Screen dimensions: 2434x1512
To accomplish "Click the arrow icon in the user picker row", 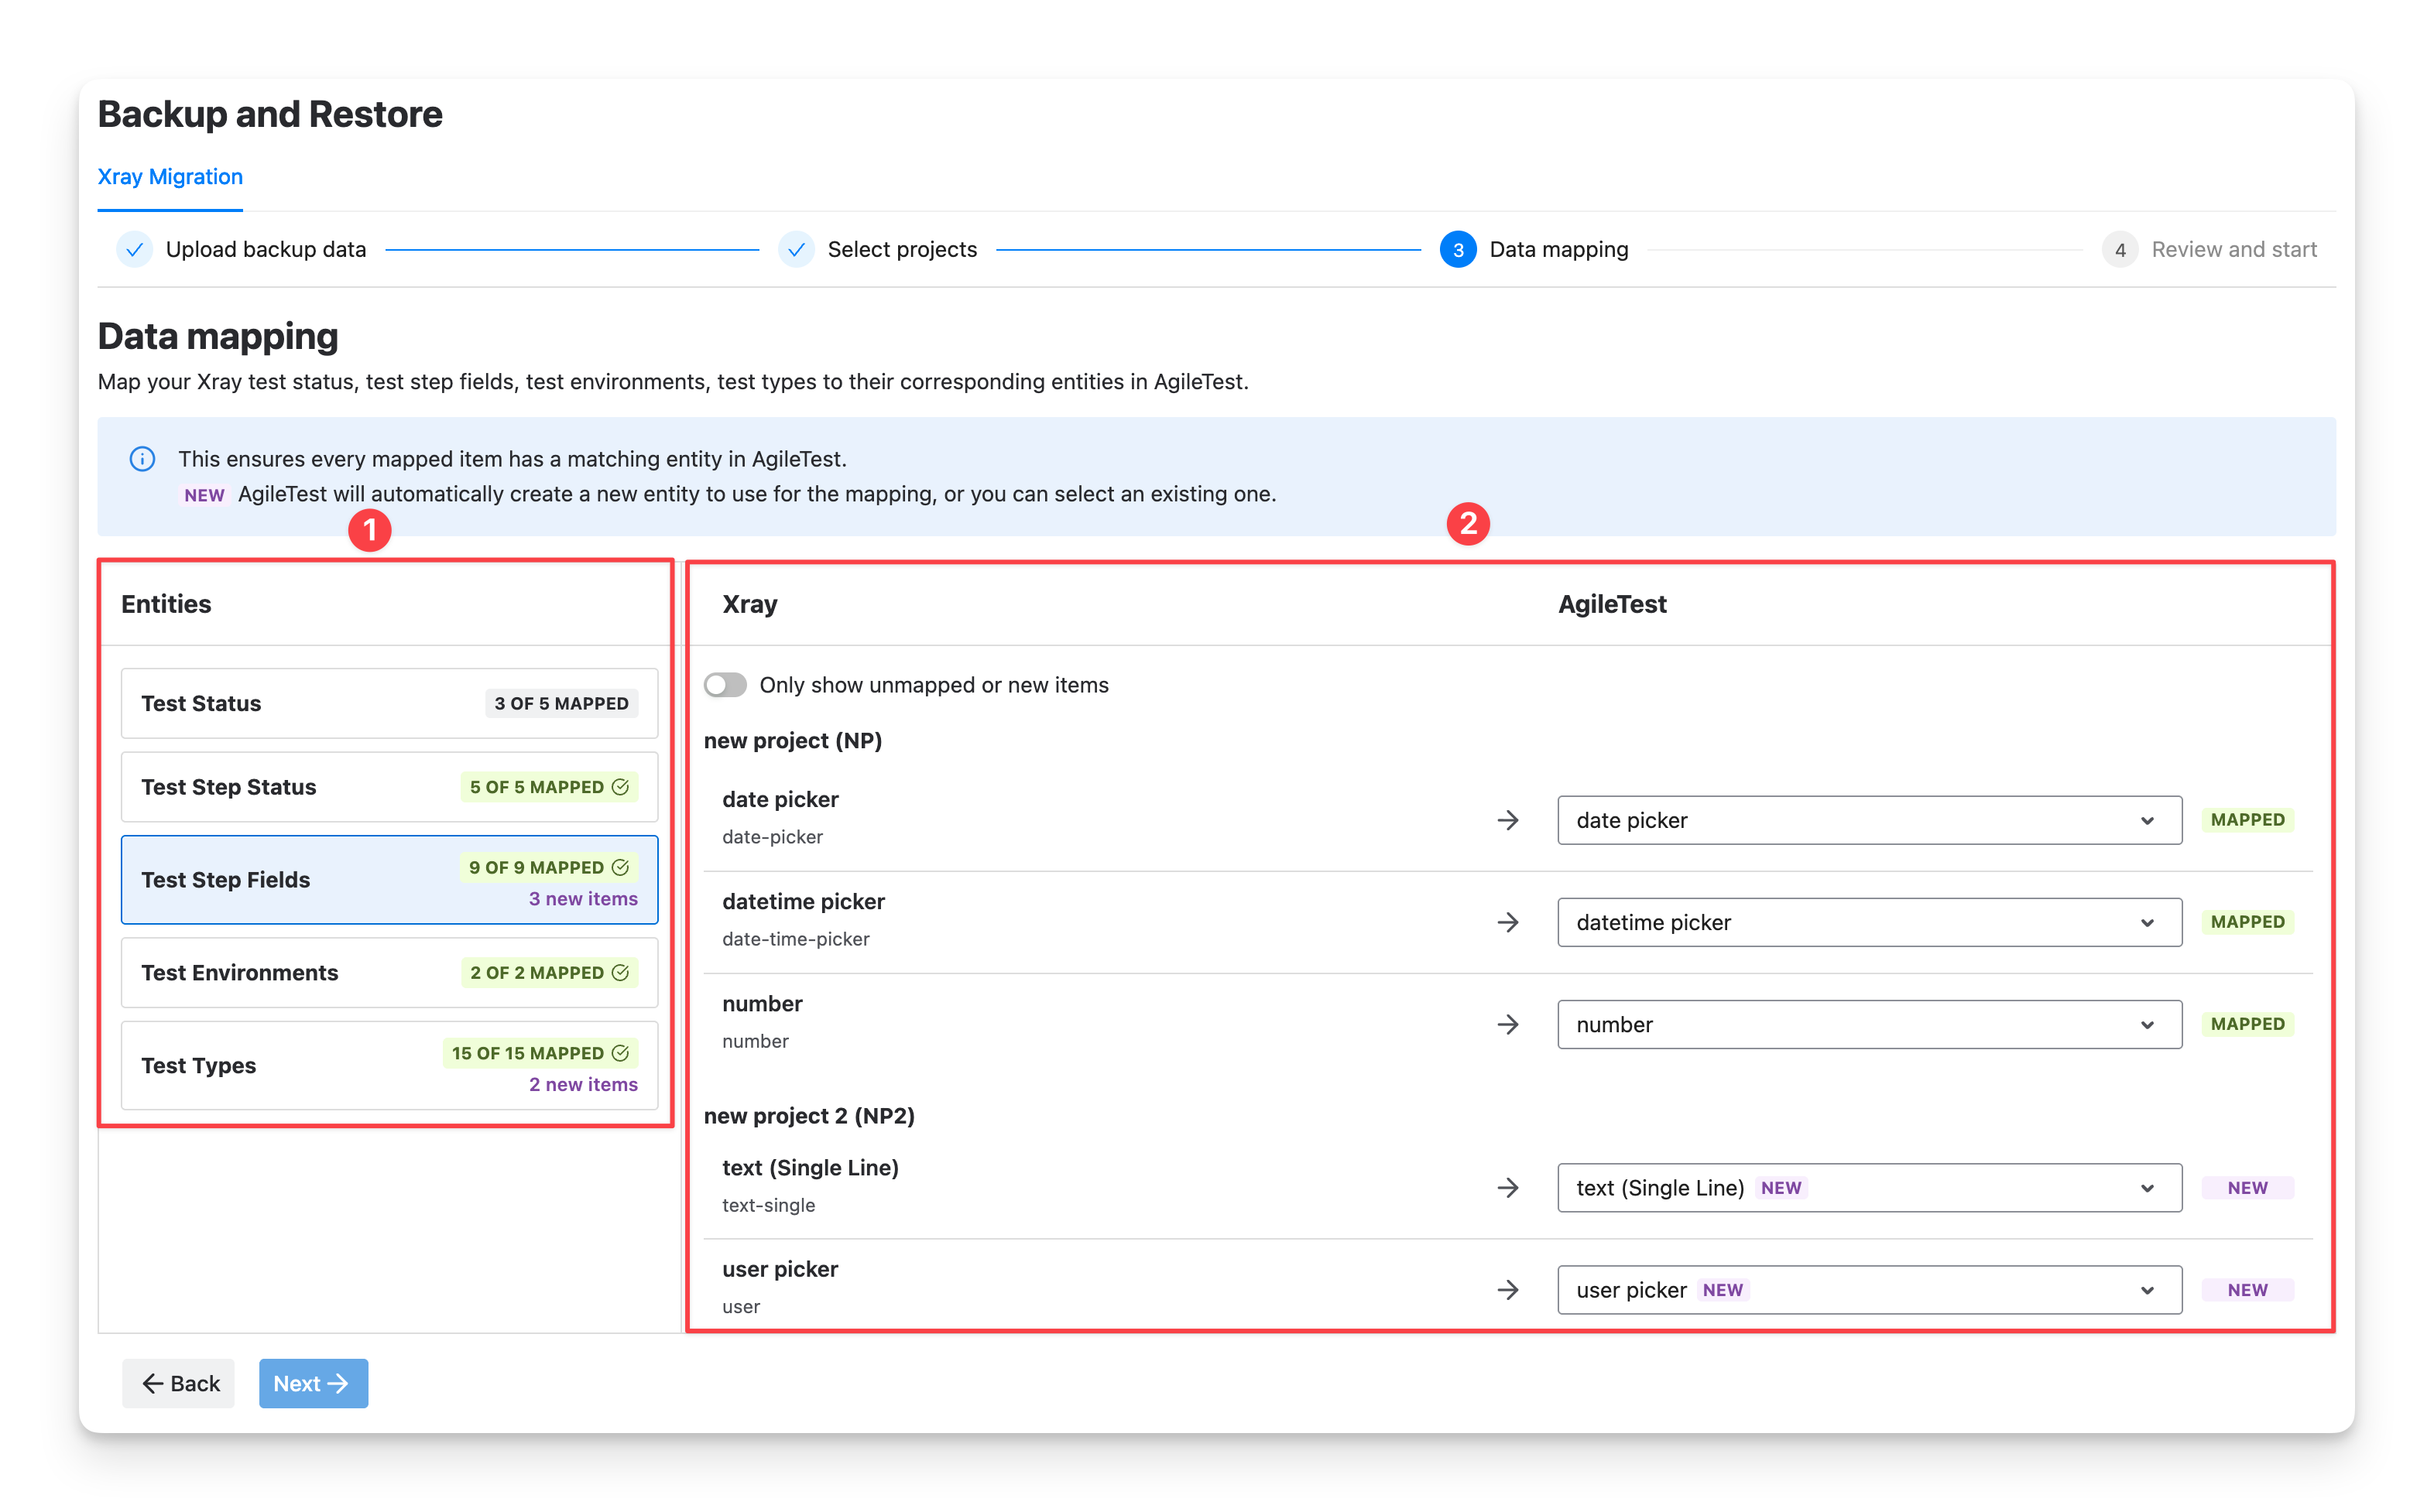I will (1507, 1289).
